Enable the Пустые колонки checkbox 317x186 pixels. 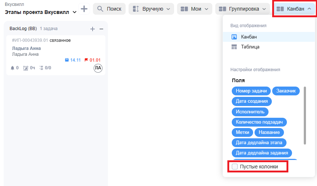click(x=235, y=167)
